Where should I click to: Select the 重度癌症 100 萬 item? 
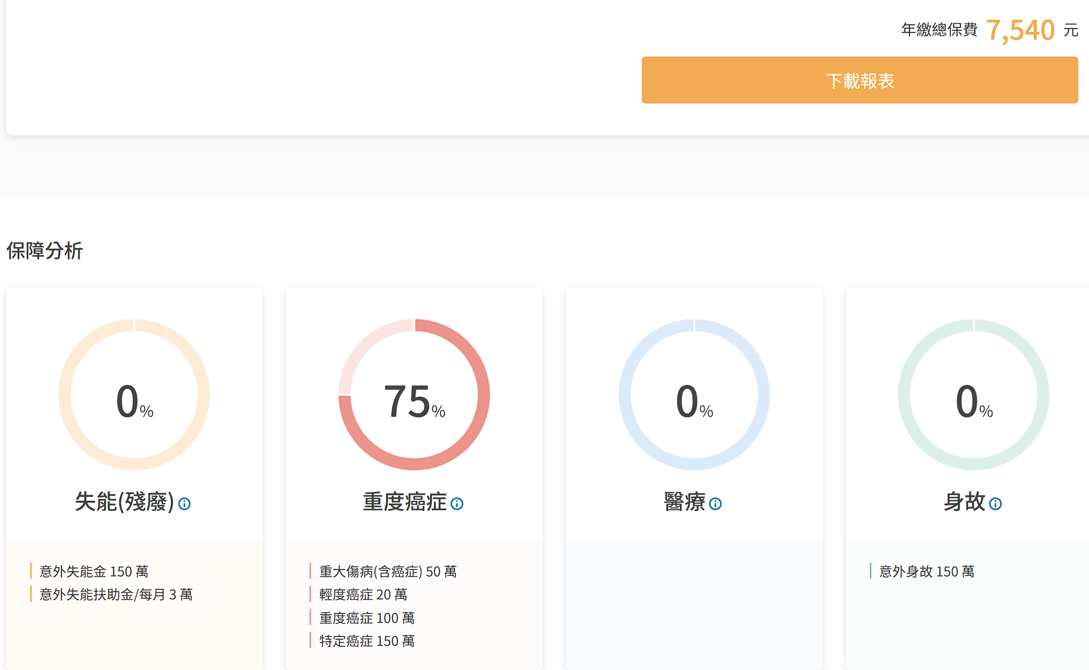(367, 618)
